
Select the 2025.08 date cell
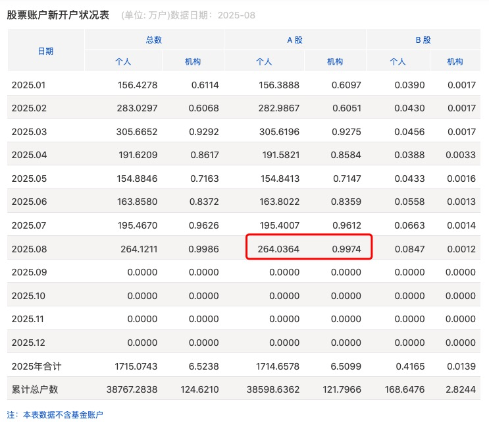29,249
